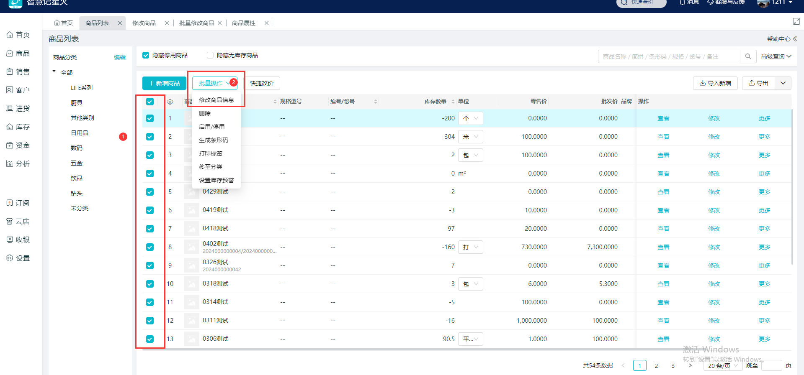Toggle the select-all header checkbox
The image size is (804, 375).
tap(150, 102)
